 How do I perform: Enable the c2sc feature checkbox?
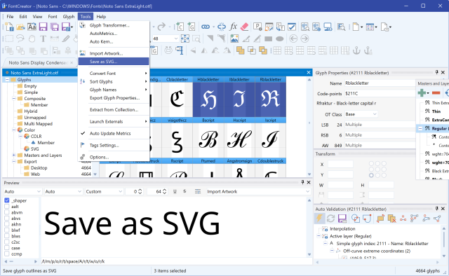click(7, 242)
